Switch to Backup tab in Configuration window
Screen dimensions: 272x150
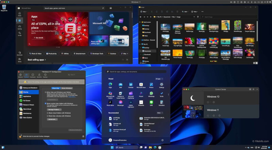point(45,76)
